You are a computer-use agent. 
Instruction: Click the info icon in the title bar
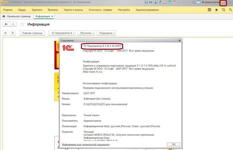[x=223, y=2]
